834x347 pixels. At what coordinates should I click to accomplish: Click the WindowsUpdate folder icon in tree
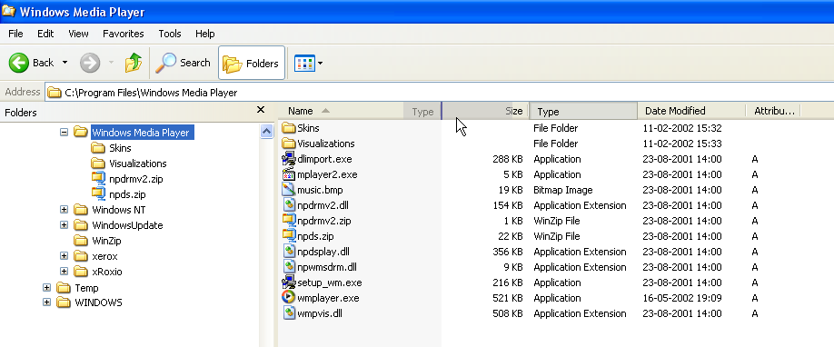tap(81, 225)
